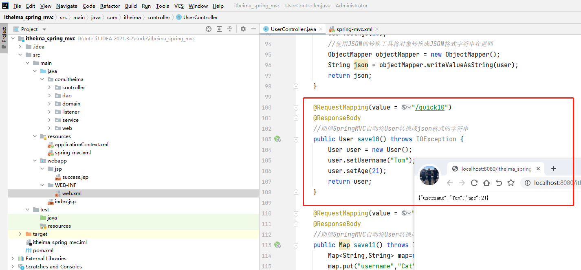Screen dimensions: 581x270
Task: Click browser undo close tab icon
Action: [499, 183]
